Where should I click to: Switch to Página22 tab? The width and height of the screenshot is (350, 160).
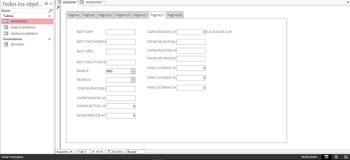click(140, 15)
